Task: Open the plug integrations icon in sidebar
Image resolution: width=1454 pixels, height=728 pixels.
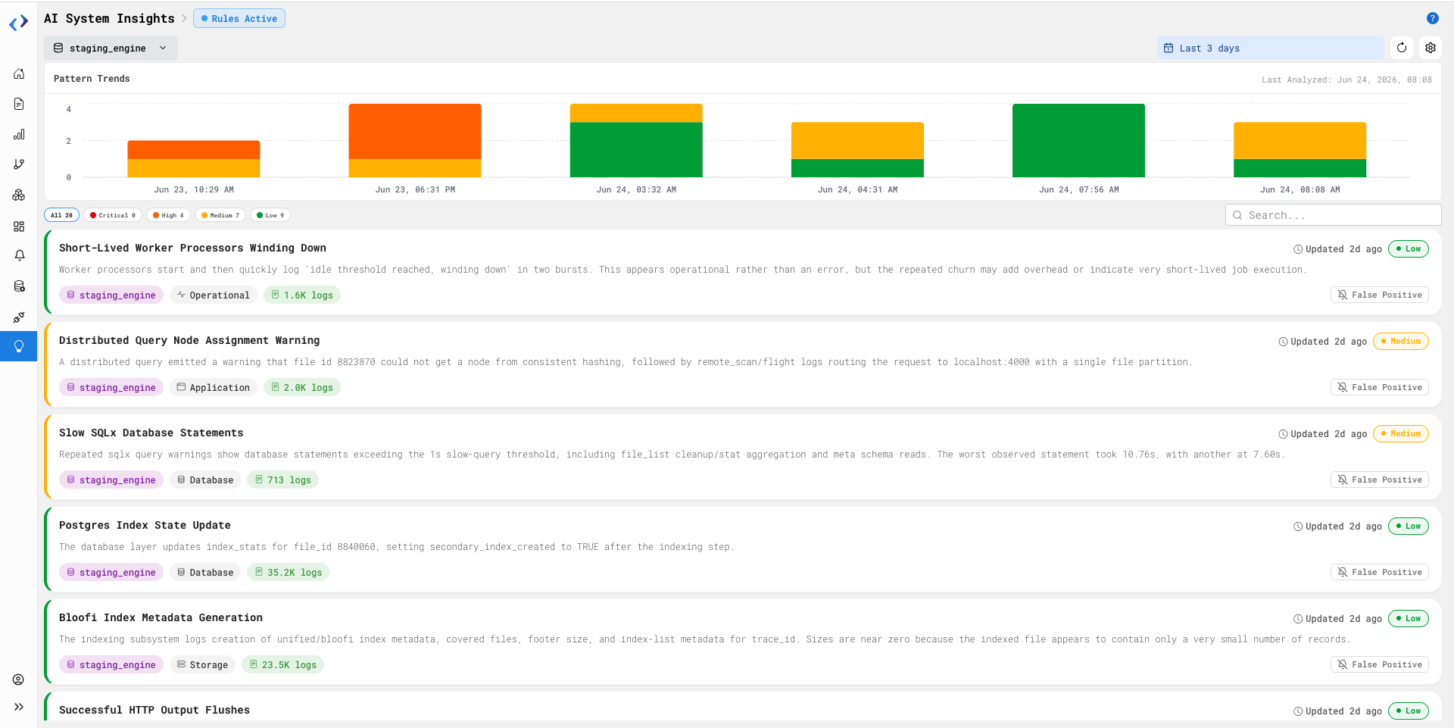Action: 19,317
